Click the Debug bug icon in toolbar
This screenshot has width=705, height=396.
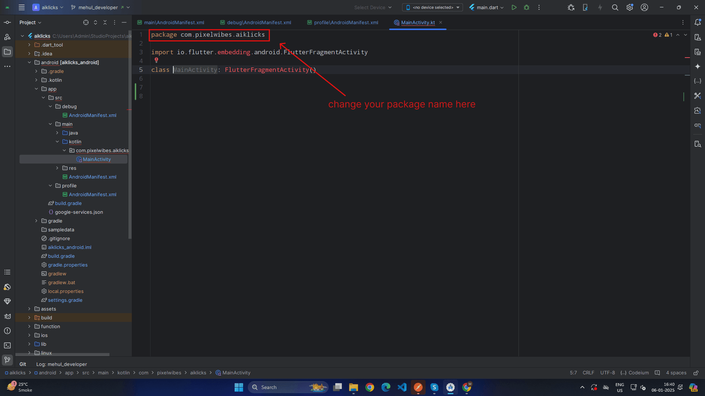[527, 7]
